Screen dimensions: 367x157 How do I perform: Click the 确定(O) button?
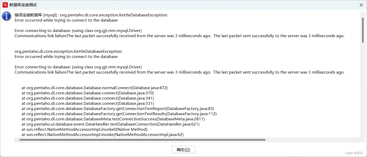coord(183,150)
